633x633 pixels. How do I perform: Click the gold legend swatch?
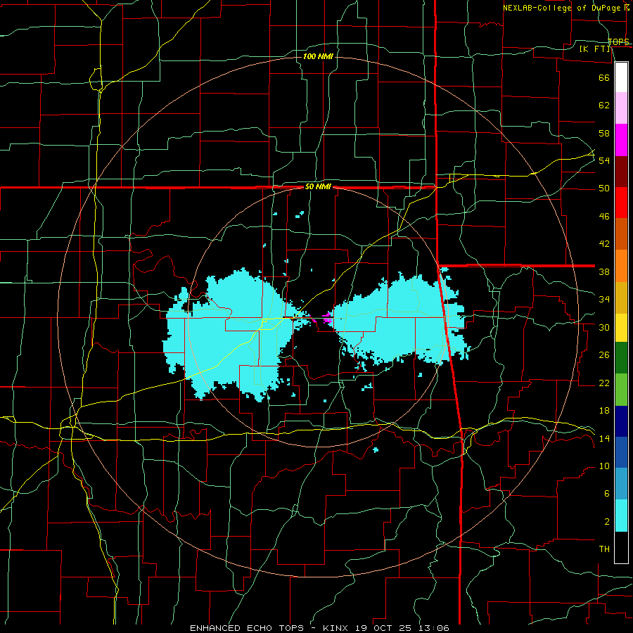pyautogui.click(x=621, y=298)
